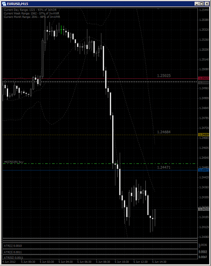Click the 5 Jun 10:30 time label
The image size is (211, 266).
[121, 262]
